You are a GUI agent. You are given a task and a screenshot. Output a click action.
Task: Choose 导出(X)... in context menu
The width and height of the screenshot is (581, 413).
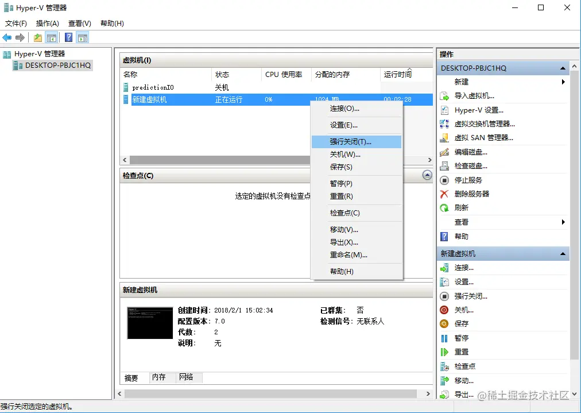pyautogui.click(x=357, y=242)
